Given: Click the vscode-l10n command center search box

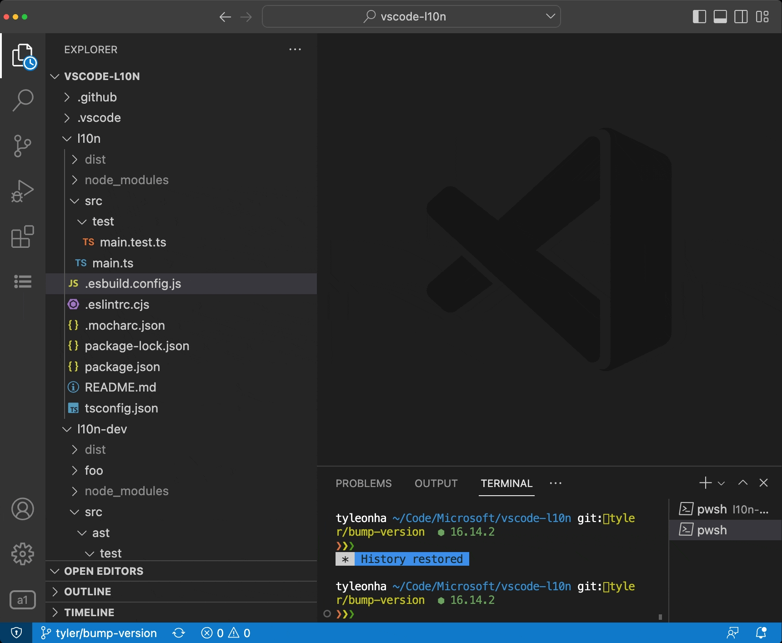Looking at the screenshot, I should (411, 17).
